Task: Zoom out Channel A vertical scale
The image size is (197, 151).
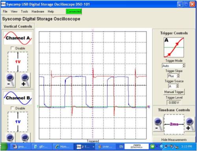Action: tap(10, 80)
